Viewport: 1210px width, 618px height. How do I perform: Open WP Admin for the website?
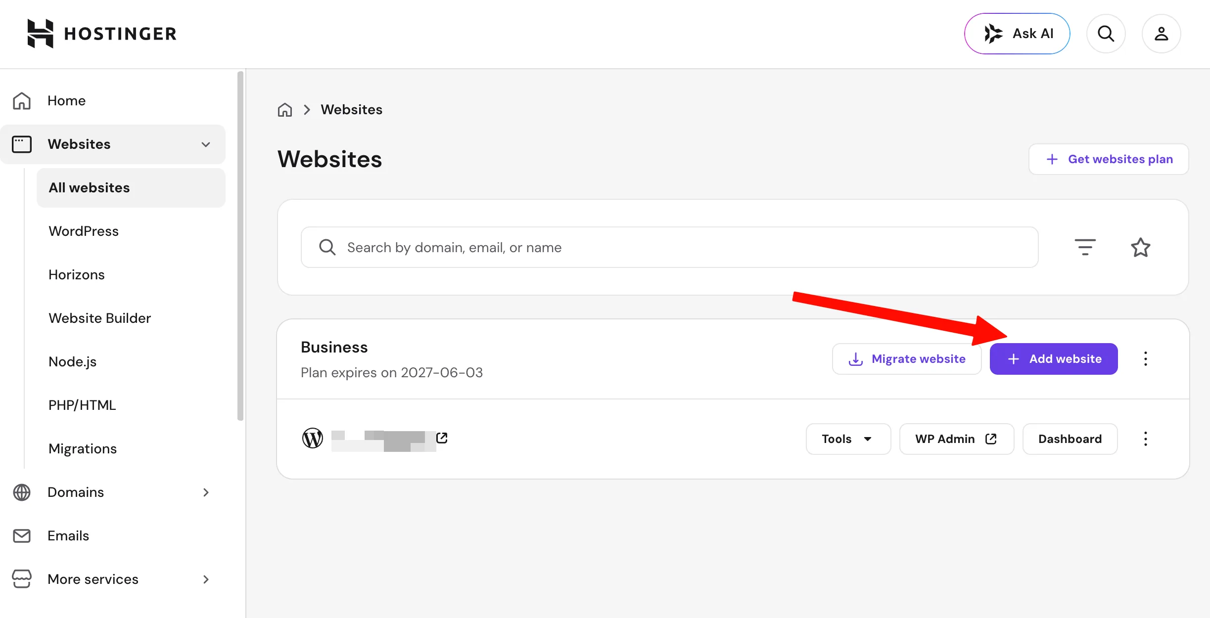coord(957,439)
